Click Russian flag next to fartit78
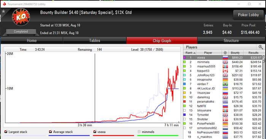The image size is (266, 139). [x=225, y=106]
